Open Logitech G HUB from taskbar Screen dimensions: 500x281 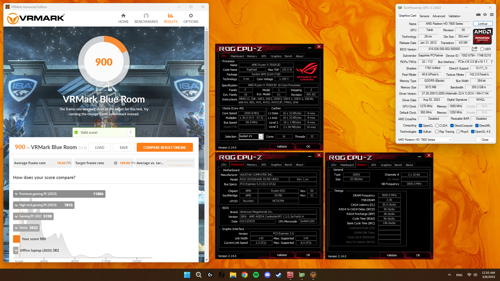tap(210, 275)
